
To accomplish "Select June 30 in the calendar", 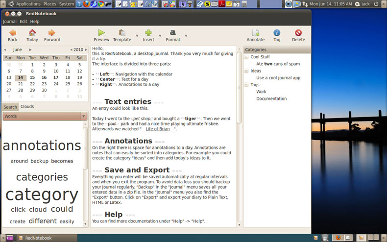I will (44, 90).
